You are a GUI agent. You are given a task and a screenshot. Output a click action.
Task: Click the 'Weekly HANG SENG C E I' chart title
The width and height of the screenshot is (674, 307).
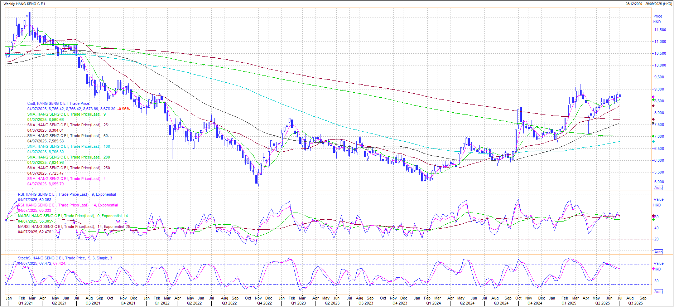click(24, 4)
